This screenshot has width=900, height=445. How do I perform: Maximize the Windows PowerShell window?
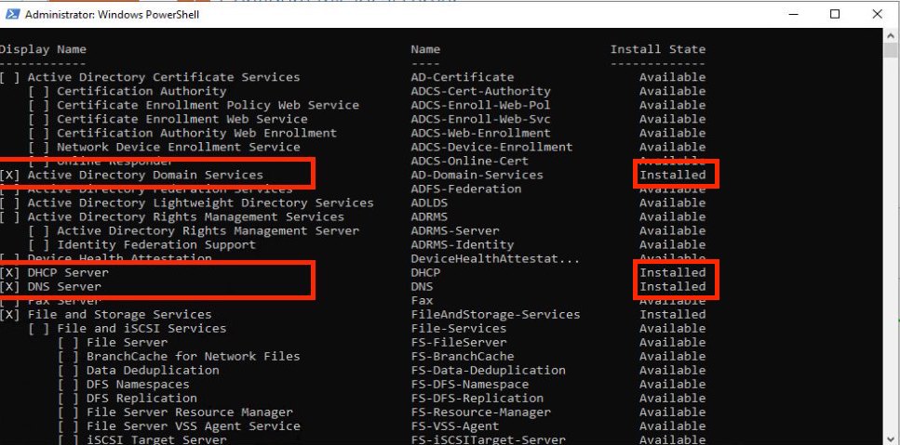[835, 14]
